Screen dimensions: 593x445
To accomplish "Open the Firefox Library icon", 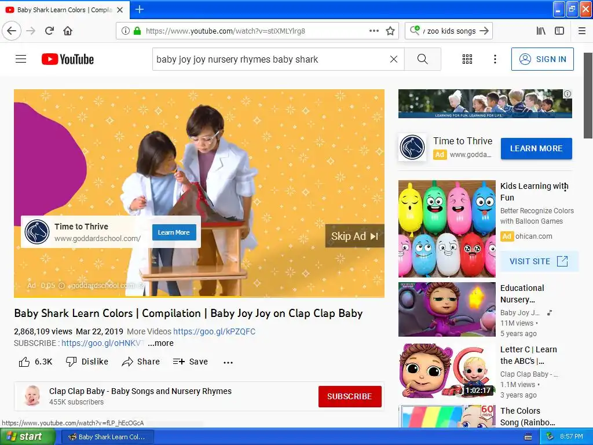I will pyautogui.click(x=541, y=31).
